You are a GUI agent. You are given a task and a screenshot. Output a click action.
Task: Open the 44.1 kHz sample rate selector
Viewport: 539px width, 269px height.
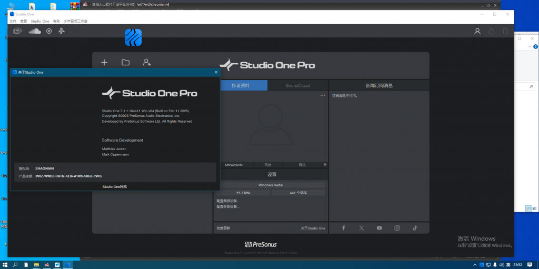click(x=243, y=193)
